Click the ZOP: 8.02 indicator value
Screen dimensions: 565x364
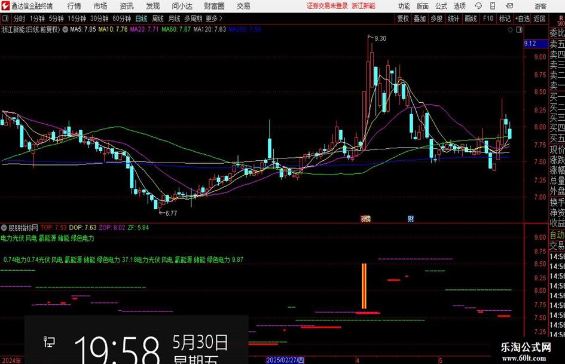pos(112,228)
